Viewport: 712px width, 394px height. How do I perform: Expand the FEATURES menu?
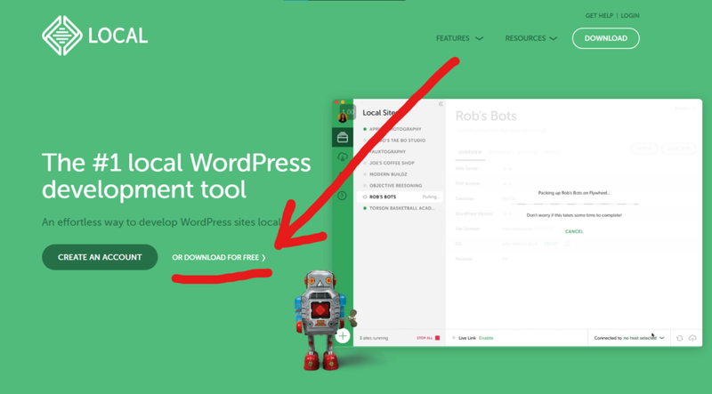pyautogui.click(x=459, y=38)
